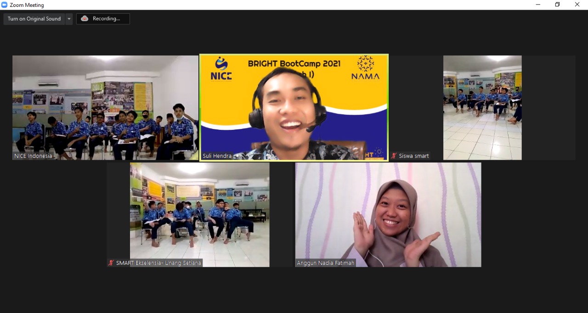Minimize the Zoom Meeting window
Screen dimensions: 588x313
click(538, 5)
